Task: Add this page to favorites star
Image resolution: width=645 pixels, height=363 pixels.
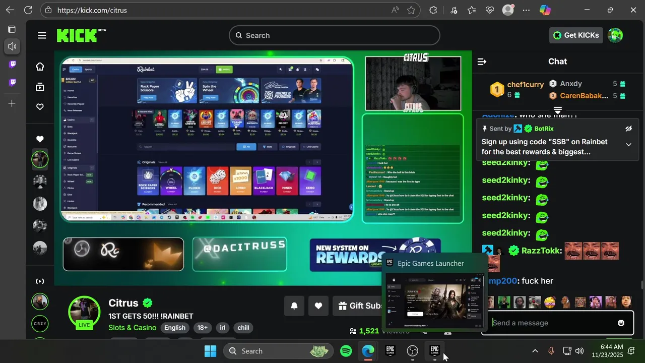Action: [x=411, y=10]
